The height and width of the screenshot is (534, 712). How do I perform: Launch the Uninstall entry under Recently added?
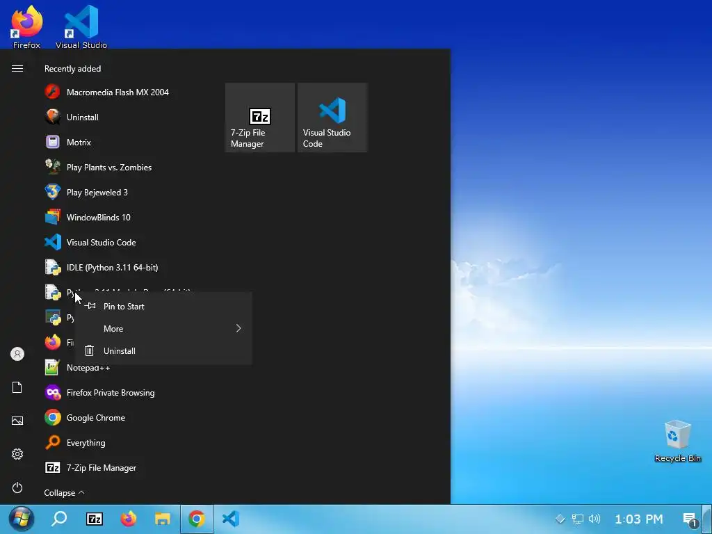click(72, 117)
